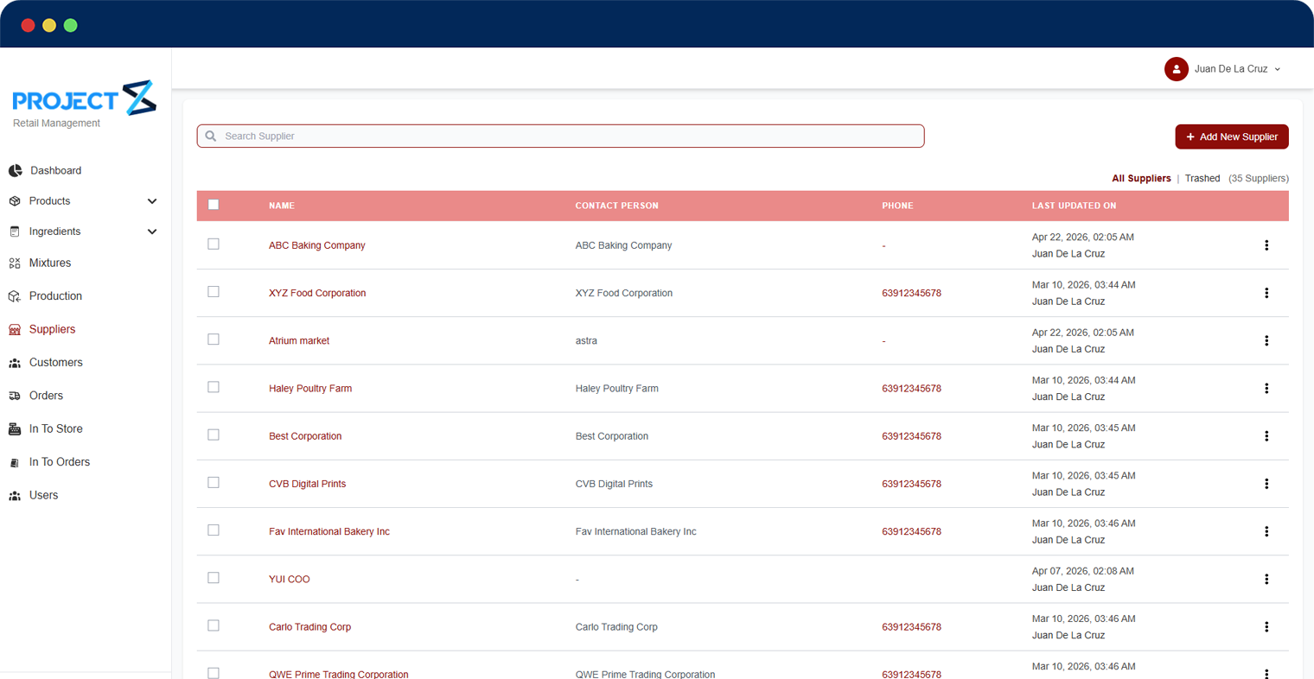This screenshot has width=1314, height=679.
Task: Click the Dashboard pie chart icon
Action: (x=15, y=171)
